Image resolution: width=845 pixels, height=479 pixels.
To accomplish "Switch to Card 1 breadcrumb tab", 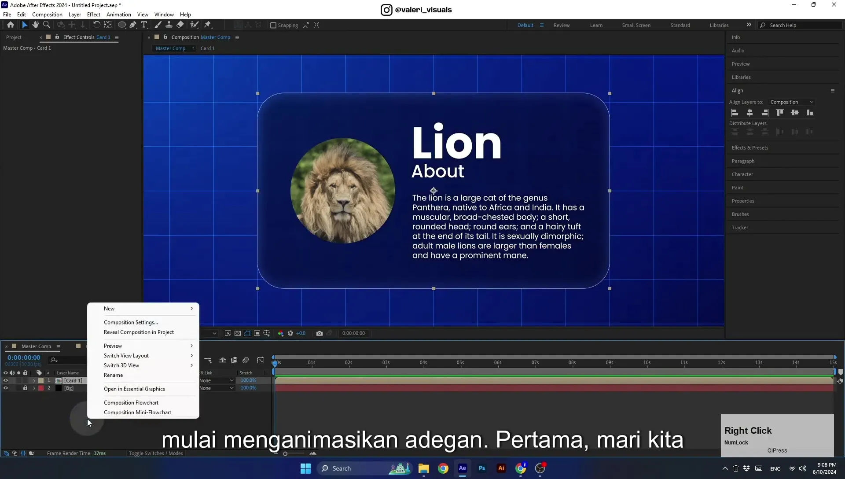I will [208, 48].
